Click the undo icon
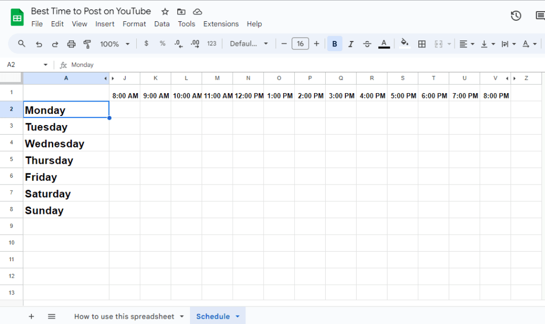 click(x=38, y=44)
